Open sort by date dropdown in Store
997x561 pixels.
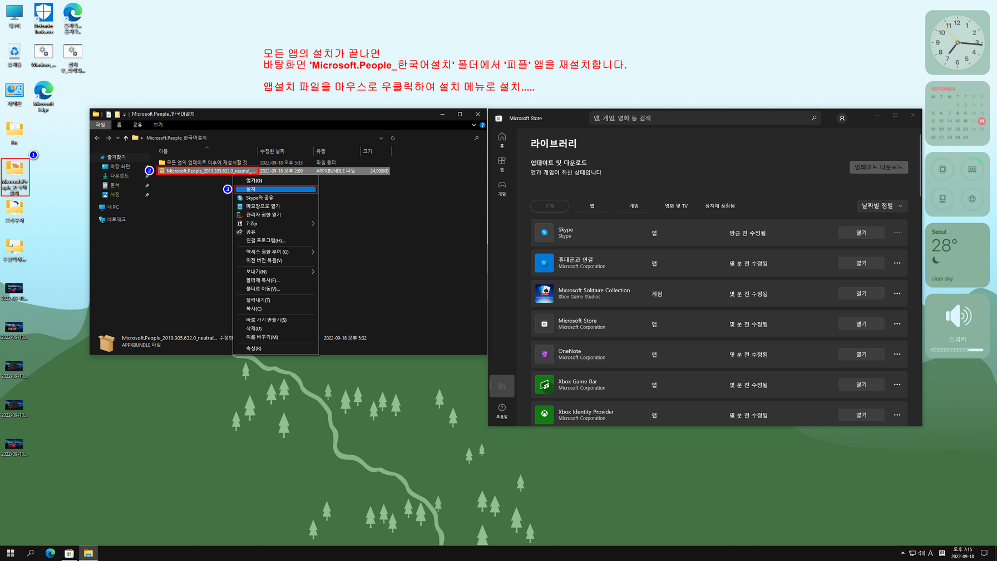[x=882, y=206]
